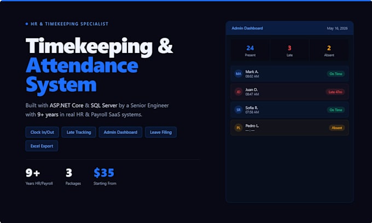The image size is (372, 223).
Task: Click the 3 Packages stat
Action: coord(73,177)
